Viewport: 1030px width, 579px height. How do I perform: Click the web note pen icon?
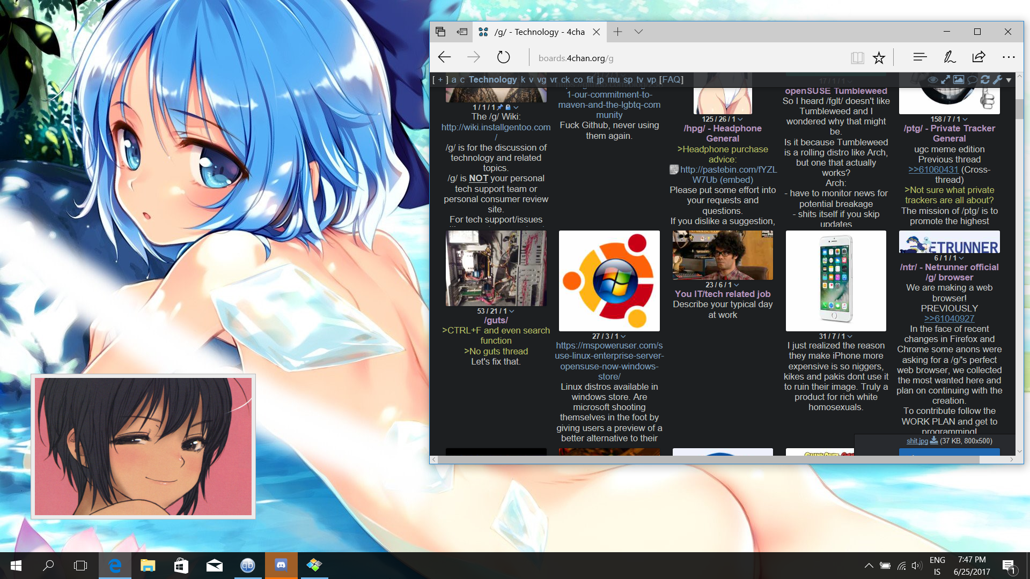[949, 57]
